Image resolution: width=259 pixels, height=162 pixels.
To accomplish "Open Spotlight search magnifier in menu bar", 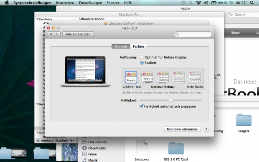I will pos(252,3).
